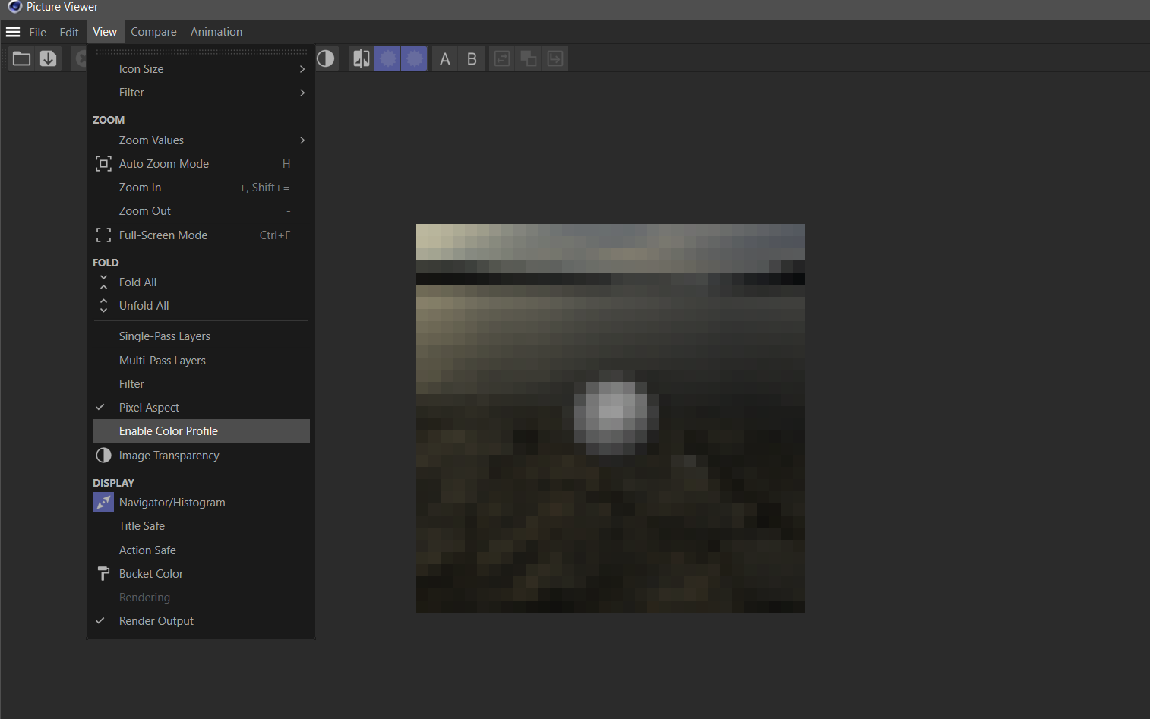Click the Full-Screen Mode bracket icon
This screenshot has height=719, width=1150.
pos(103,235)
